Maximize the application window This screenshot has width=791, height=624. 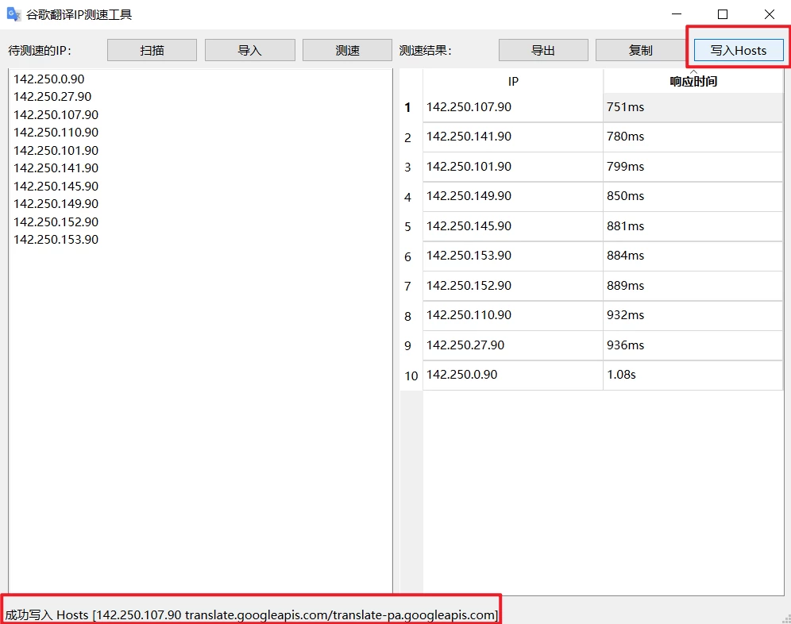[x=723, y=14]
